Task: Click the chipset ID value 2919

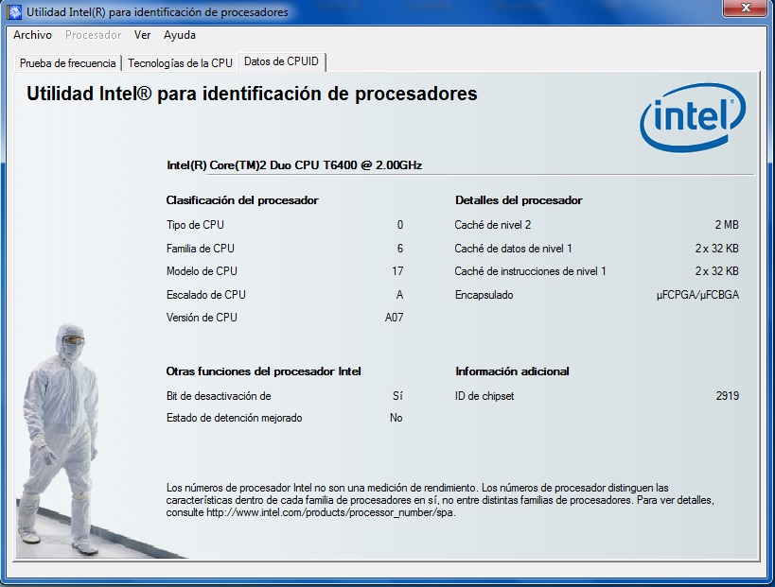Action: pos(728,396)
